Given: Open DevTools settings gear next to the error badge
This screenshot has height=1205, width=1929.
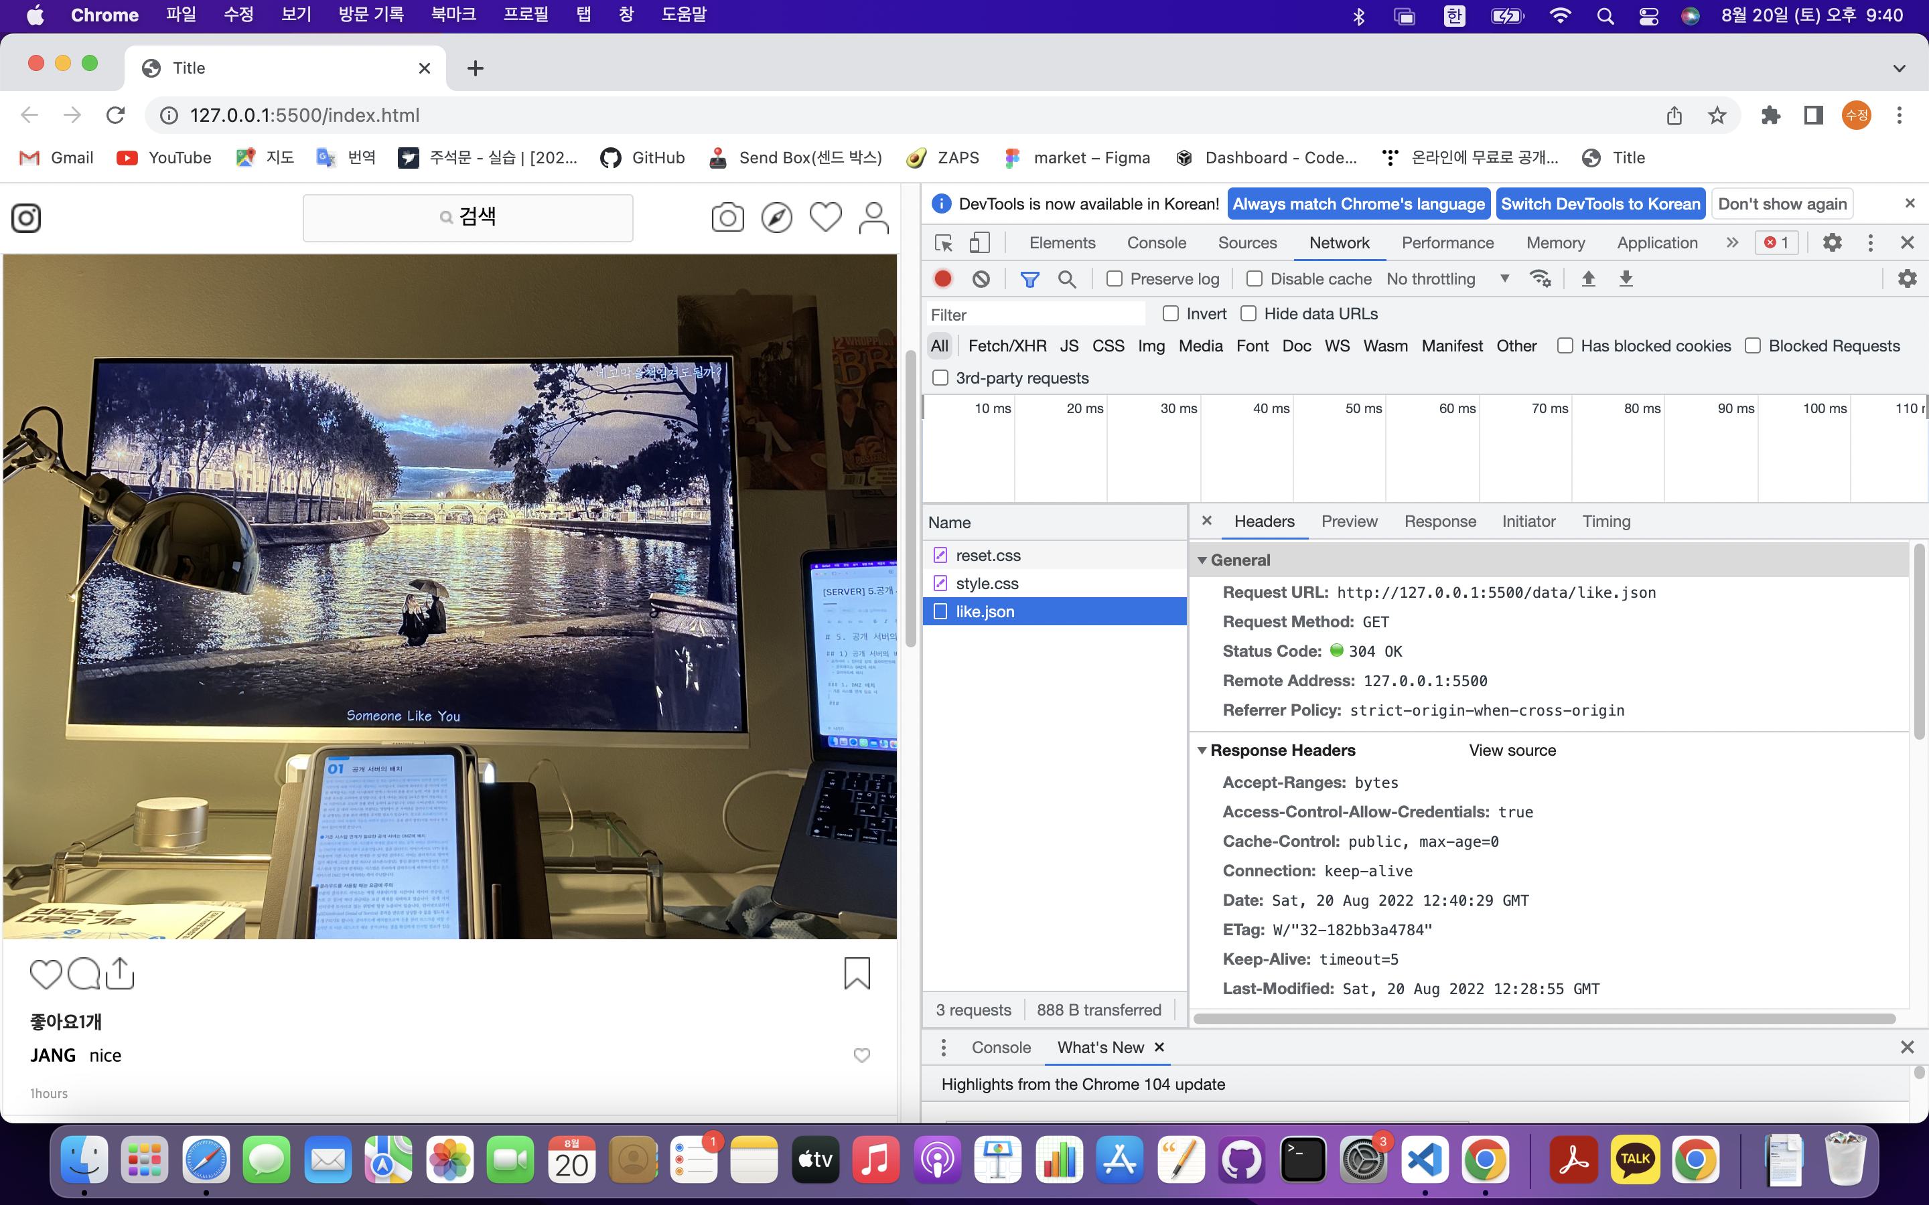Looking at the screenshot, I should 1832,242.
